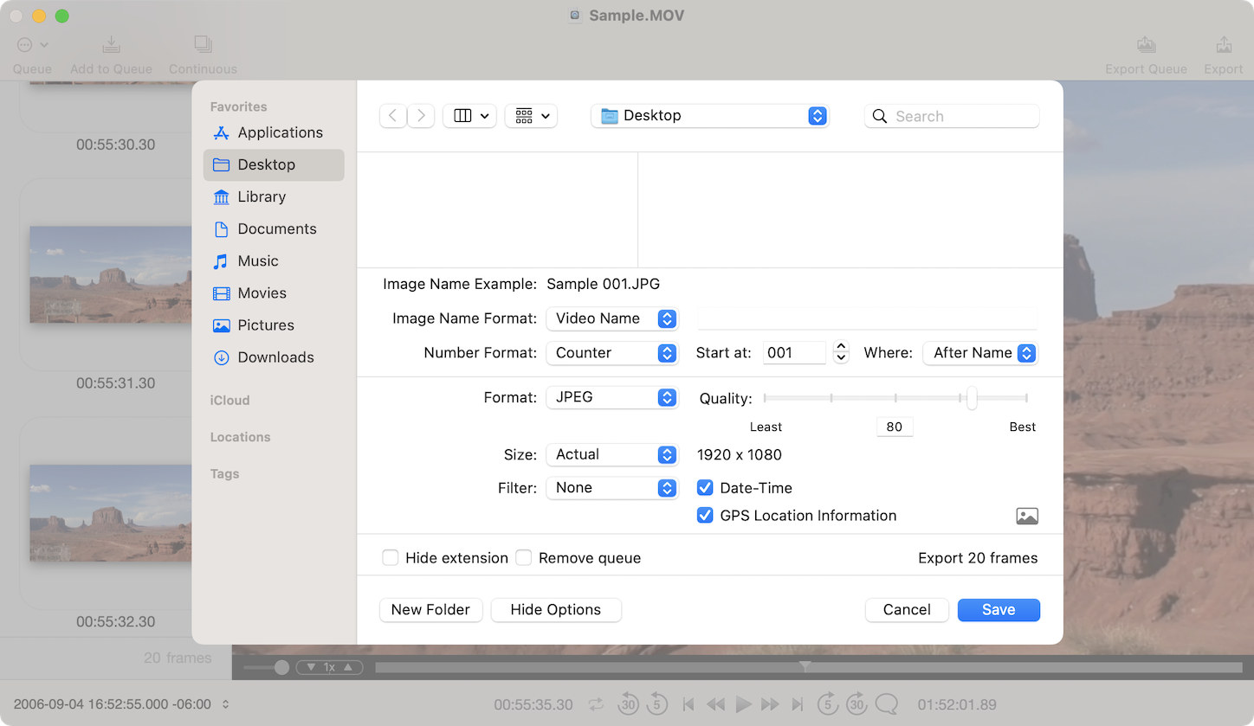The height and width of the screenshot is (726, 1254).
Task: Decrease the playback speed from 1x
Action: point(311,667)
